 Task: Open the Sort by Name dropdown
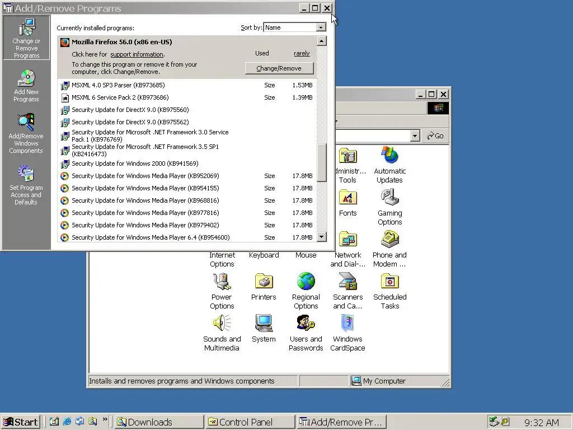(321, 27)
